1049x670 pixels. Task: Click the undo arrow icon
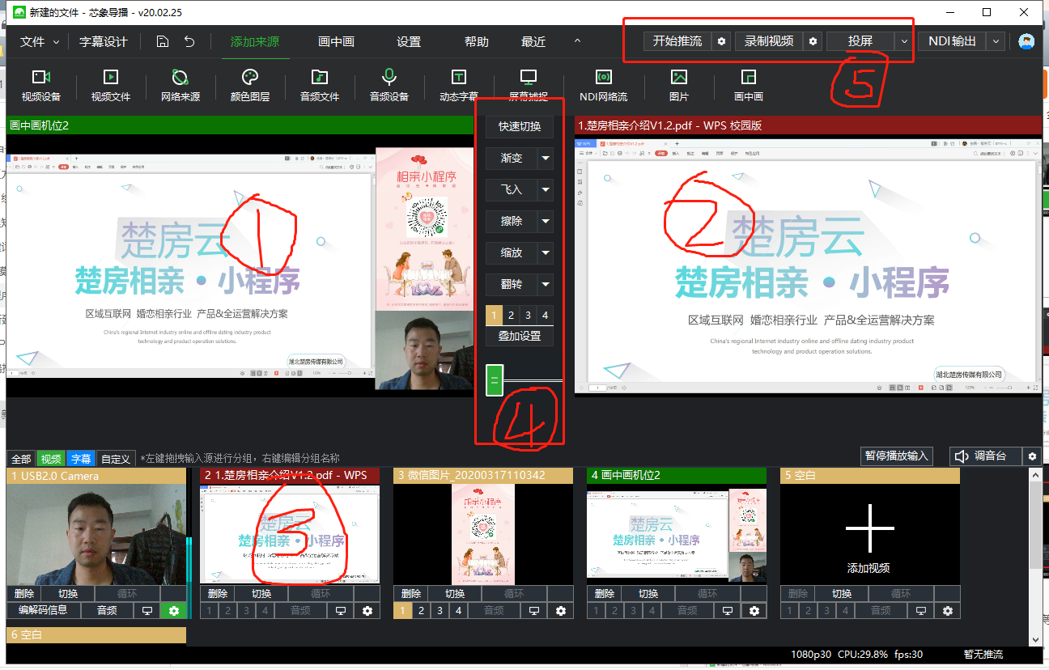click(x=189, y=42)
